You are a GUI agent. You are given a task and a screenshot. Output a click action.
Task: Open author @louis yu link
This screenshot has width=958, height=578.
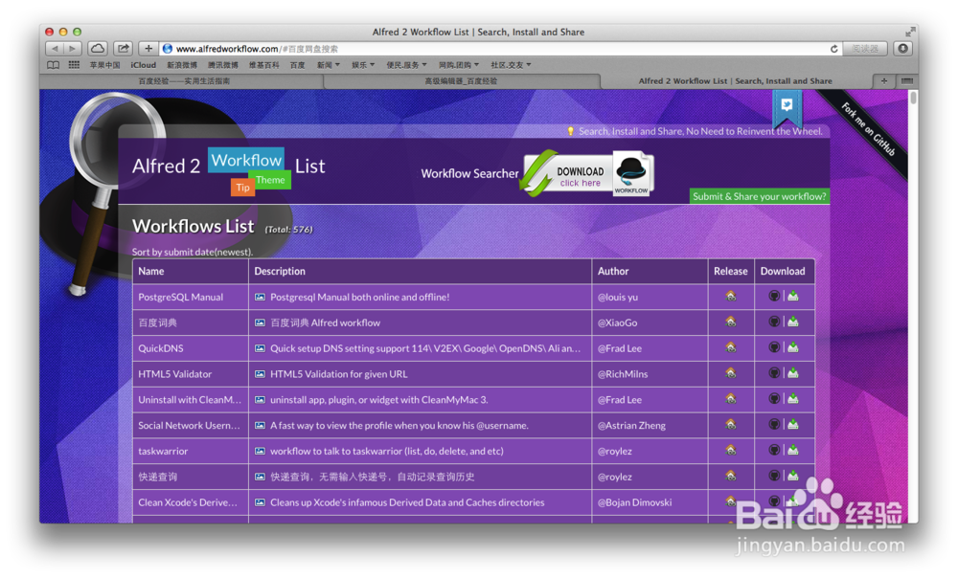click(x=617, y=298)
